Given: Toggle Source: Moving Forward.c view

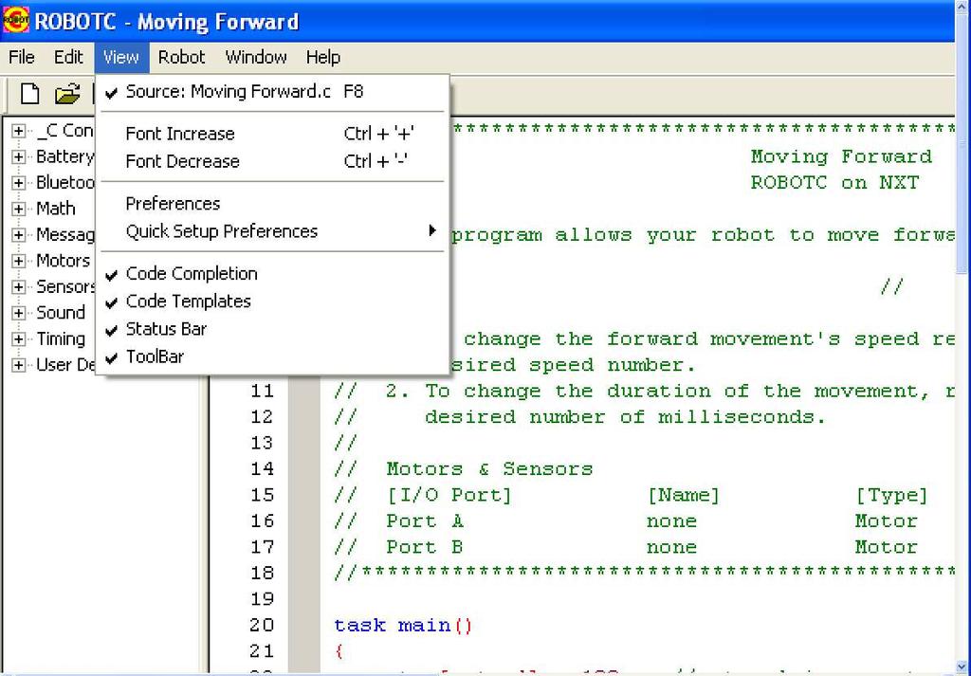Looking at the screenshot, I should [x=272, y=92].
